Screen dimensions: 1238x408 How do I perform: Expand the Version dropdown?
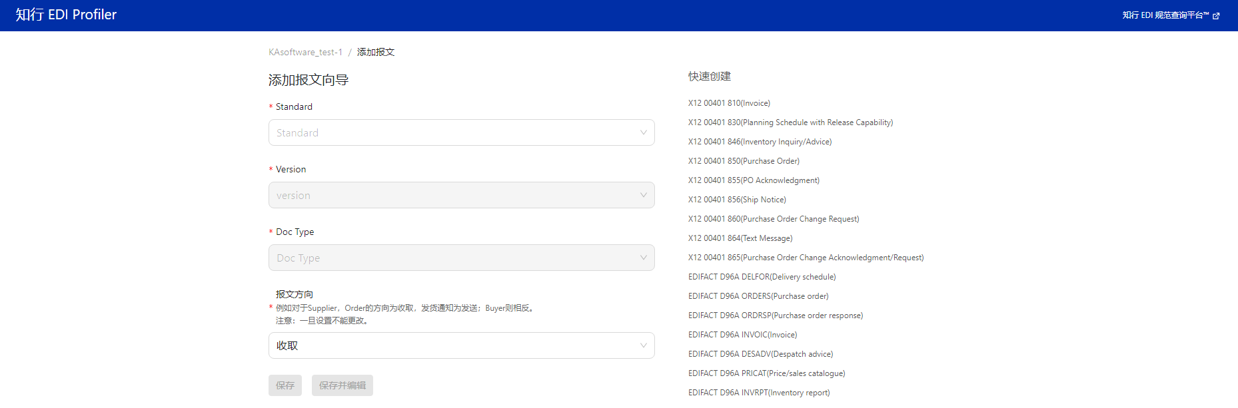tap(461, 195)
